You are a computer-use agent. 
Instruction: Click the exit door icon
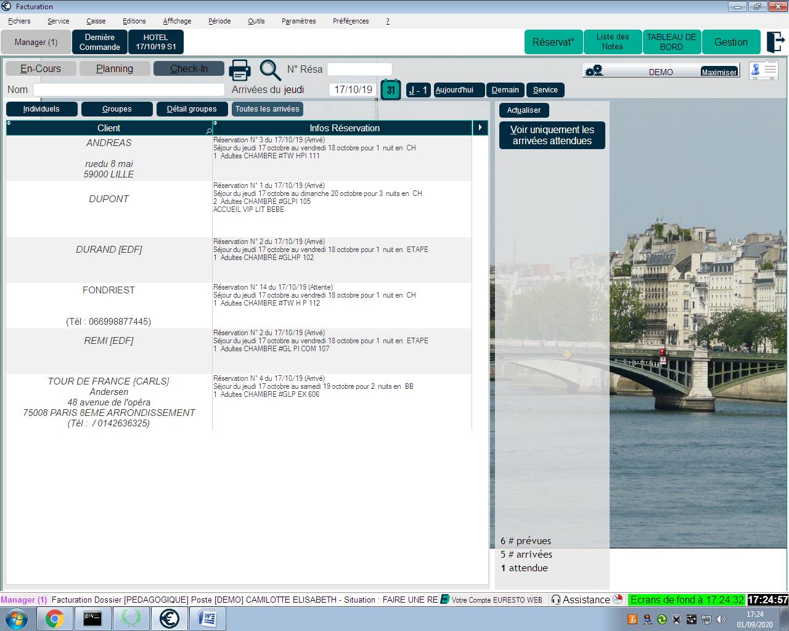[775, 42]
